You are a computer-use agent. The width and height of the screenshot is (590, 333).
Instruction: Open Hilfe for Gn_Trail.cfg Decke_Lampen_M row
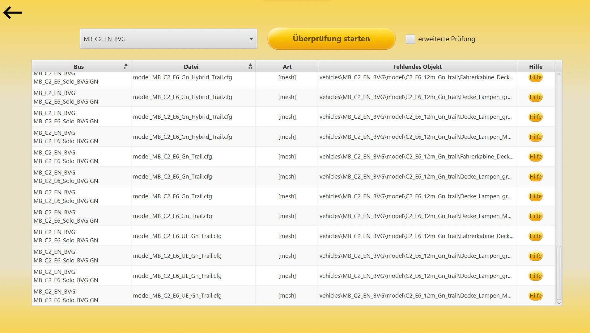(536, 216)
